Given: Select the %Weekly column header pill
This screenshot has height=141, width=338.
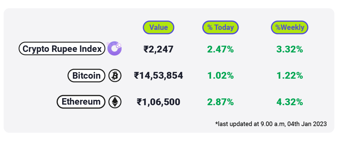Looking at the screenshot, I should pos(290,27).
